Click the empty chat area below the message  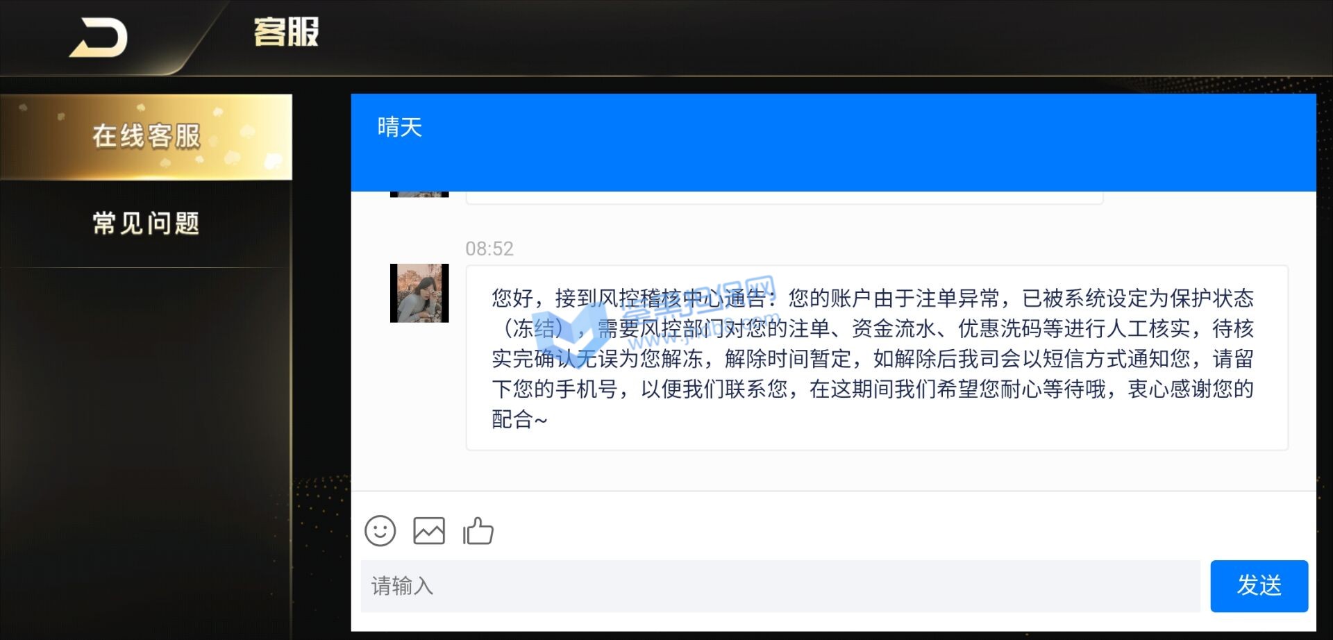tap(833, 471)
